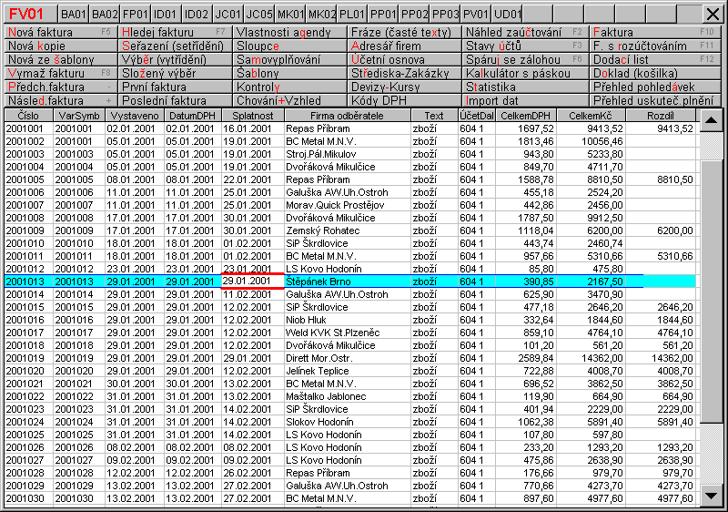Open the PV01 tab
Viewport: 728px width, 512px height.
coord(475,14)
